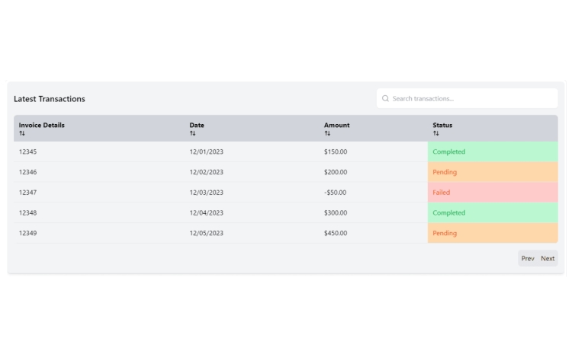Image resolution: width=572 pixels, height=357 pixels.
Task: Click the amount $200.00
Action: [336, 172]
